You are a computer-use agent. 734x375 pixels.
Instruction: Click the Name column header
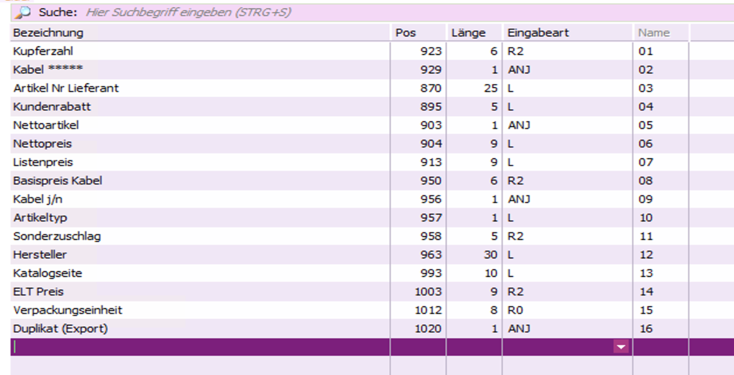click(654, 33)
